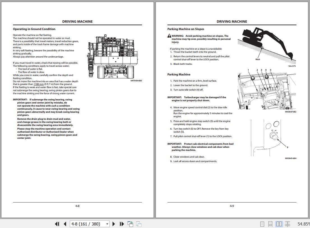Image resolution: width=310 pixels, height=228 pixels.
Task: Click the Operating in Ground Condition heading
Action: pyautogui.click(x=34, y=29)
